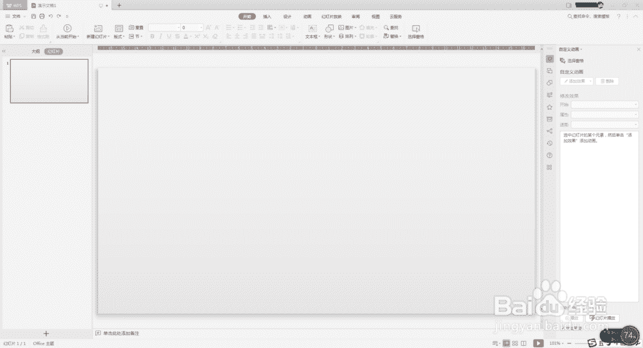Open the 开始 start dropdown in animation pane
Viewport: 643px width, 348px height.
[604, 105]
